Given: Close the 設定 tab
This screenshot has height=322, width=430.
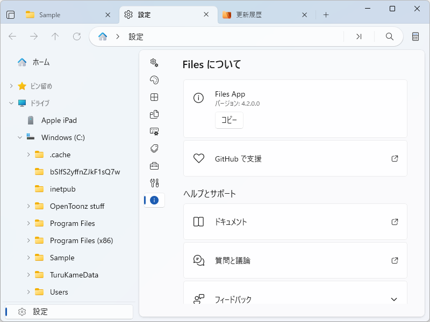Looking at the screenshot, I should pos(206,14).
